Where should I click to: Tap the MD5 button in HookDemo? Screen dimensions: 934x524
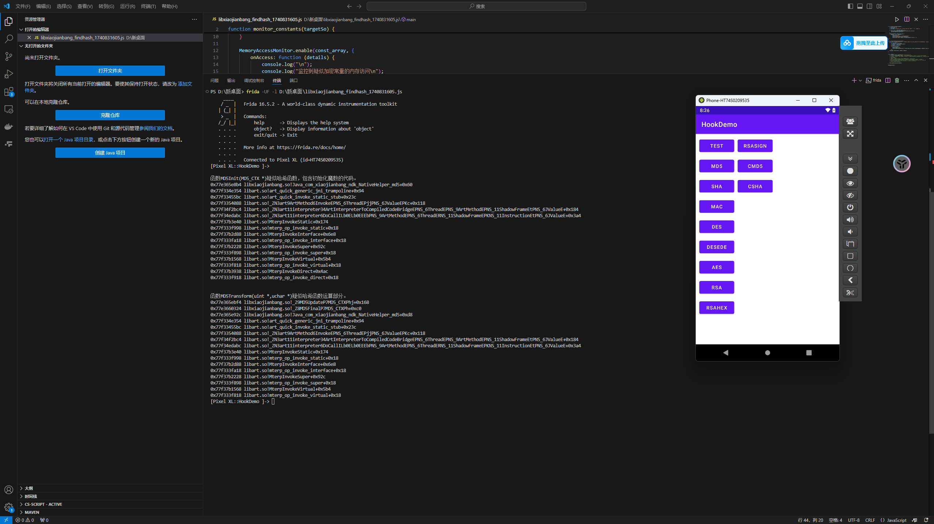tap(717, 166)
